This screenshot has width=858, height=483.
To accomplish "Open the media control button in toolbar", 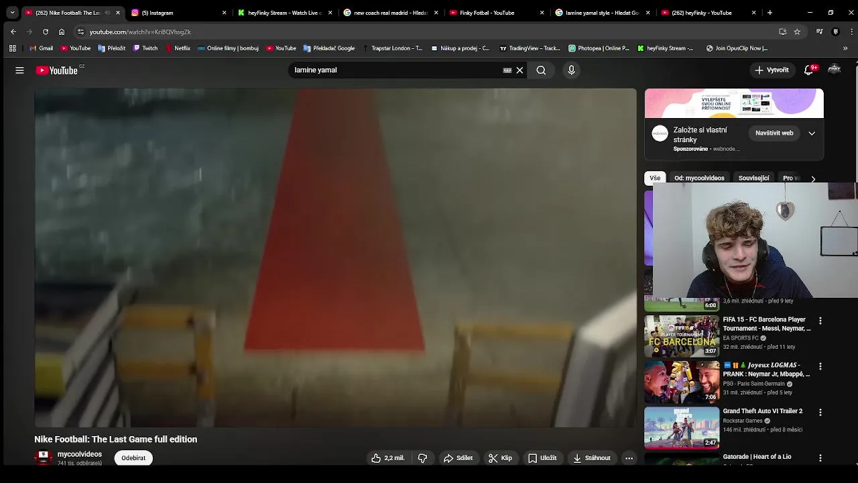I will [x=819, y=32].
